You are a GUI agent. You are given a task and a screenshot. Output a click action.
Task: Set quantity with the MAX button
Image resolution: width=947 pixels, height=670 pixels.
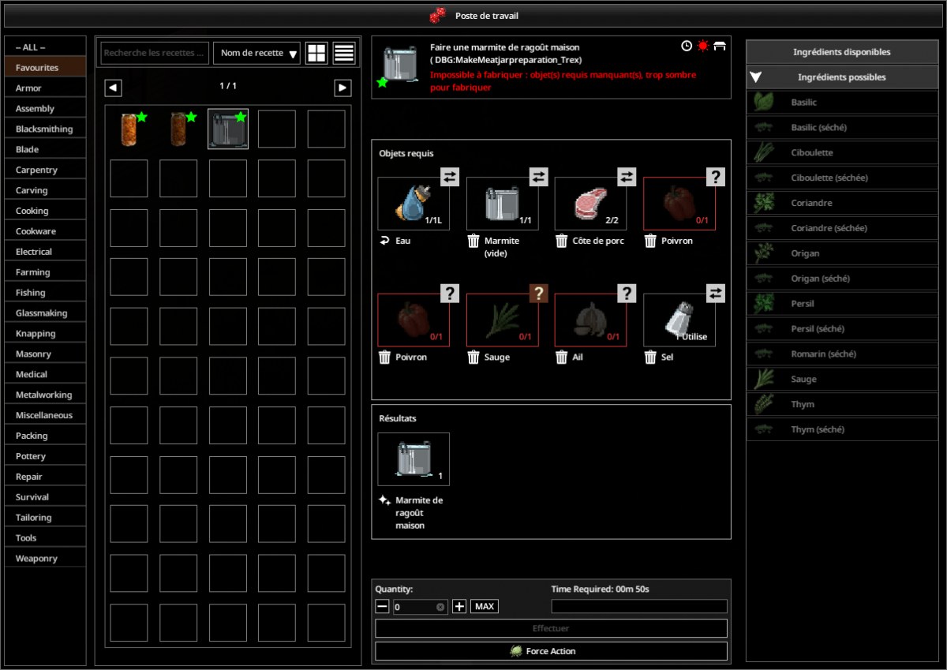click(x=485, y=607)
